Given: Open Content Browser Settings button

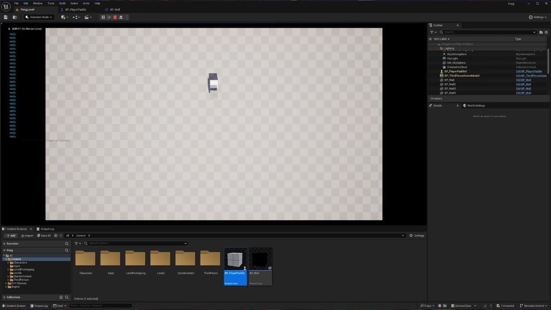Looking at the screenshot, I should point(417,236).
